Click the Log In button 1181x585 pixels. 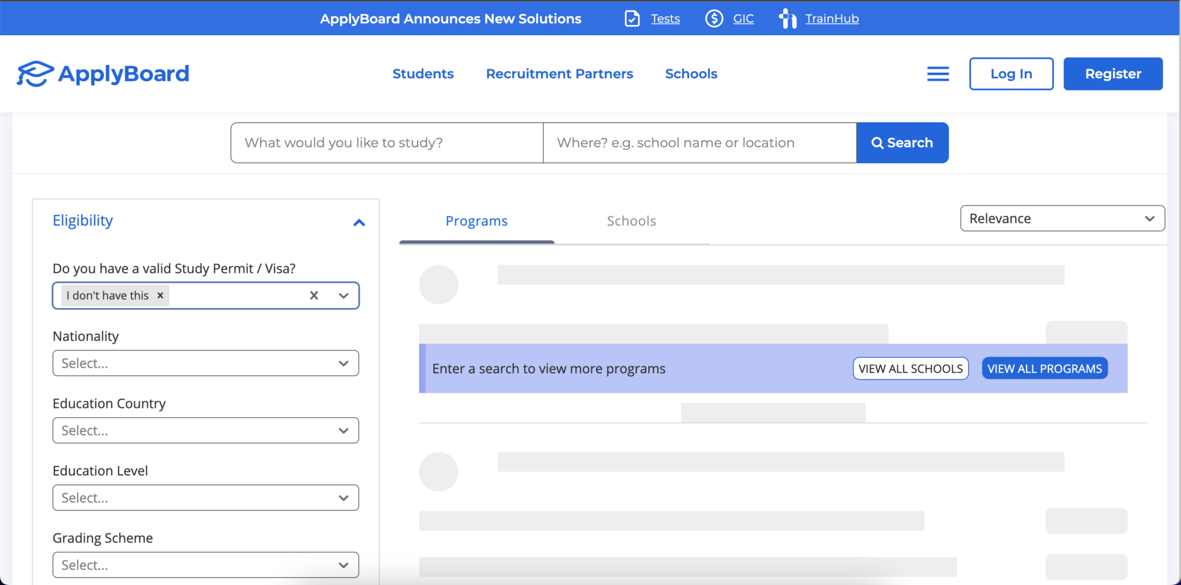[1011, 73]
